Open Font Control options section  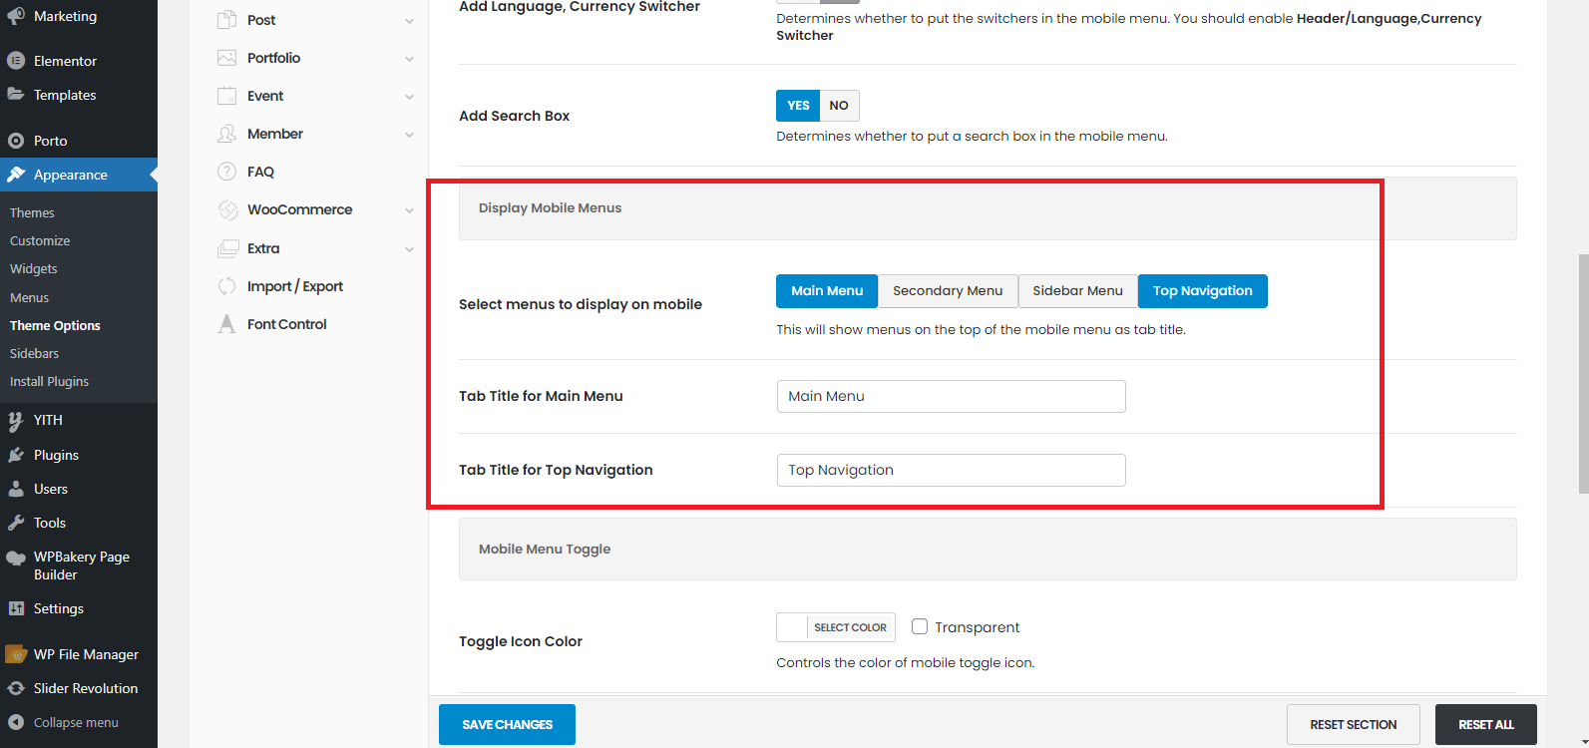click(287, 324)
